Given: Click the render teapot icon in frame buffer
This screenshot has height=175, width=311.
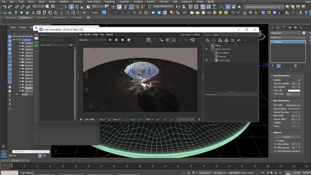Looking at the screenshot, I should 192,40.
